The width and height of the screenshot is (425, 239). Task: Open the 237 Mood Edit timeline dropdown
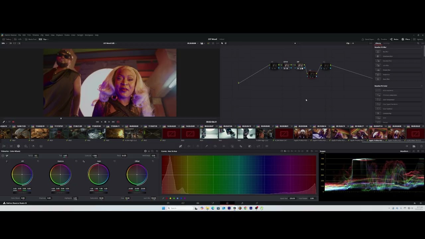point(110,43)
